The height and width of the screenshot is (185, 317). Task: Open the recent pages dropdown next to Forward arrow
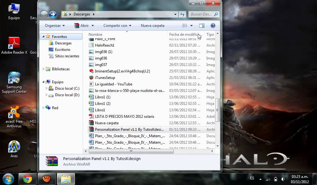click(x=59, y=14)
